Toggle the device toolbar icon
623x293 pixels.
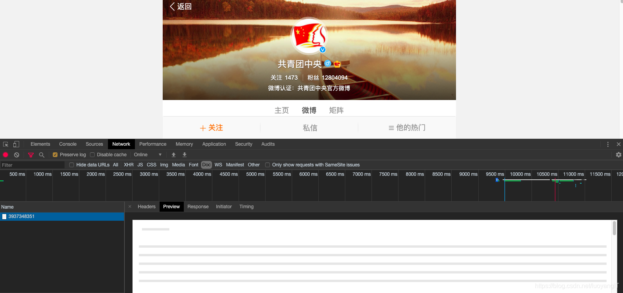(16, 144)
